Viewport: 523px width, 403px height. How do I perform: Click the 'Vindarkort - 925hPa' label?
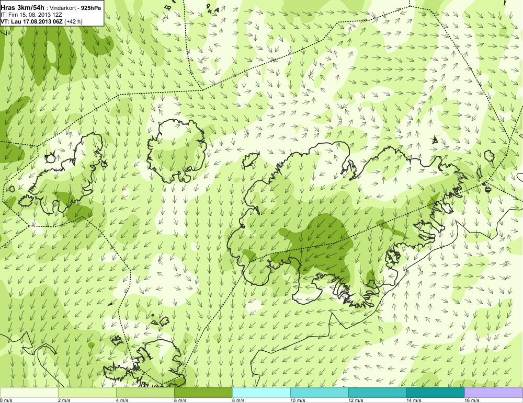click(75, 8)
